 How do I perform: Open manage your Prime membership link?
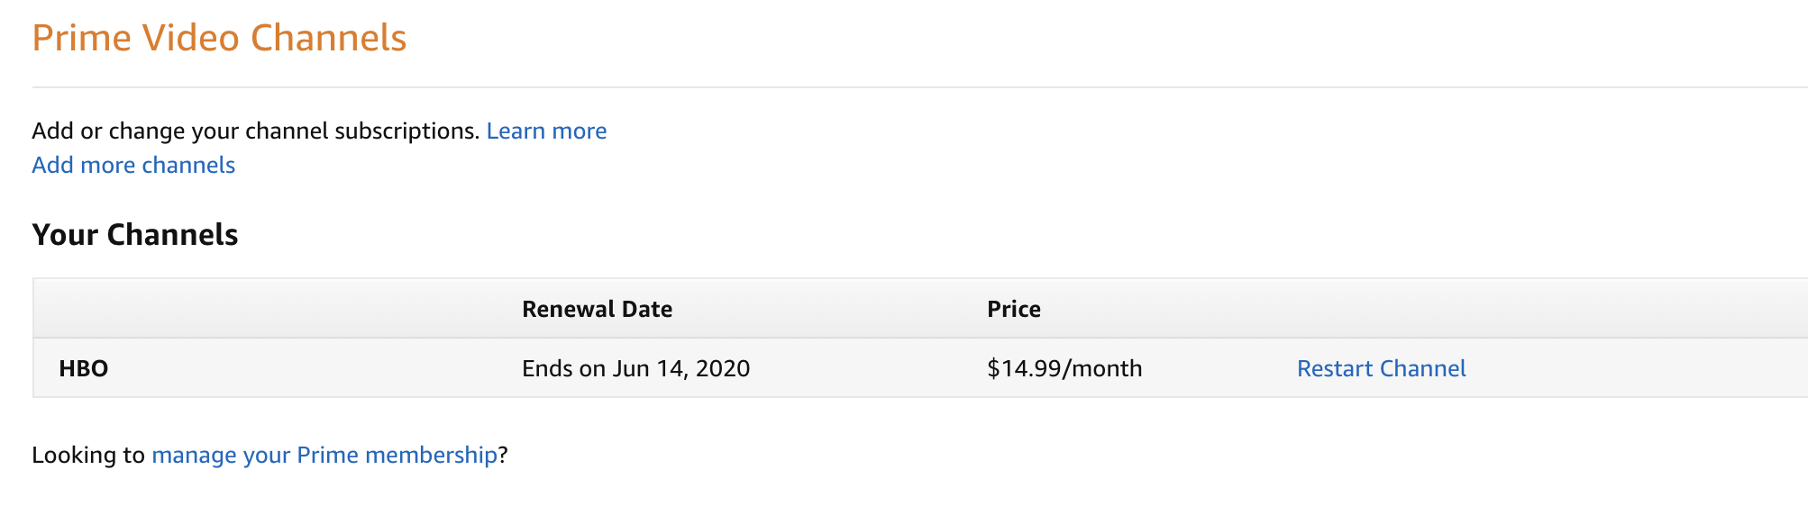(324, 455)
